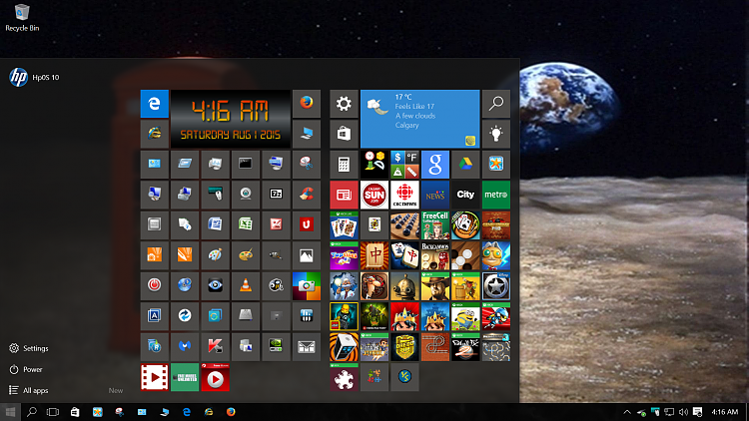The width and height of the screenshot is (749, 421).
Task: Launch the FreeCell Collection game tile
Action: point(435,225)
